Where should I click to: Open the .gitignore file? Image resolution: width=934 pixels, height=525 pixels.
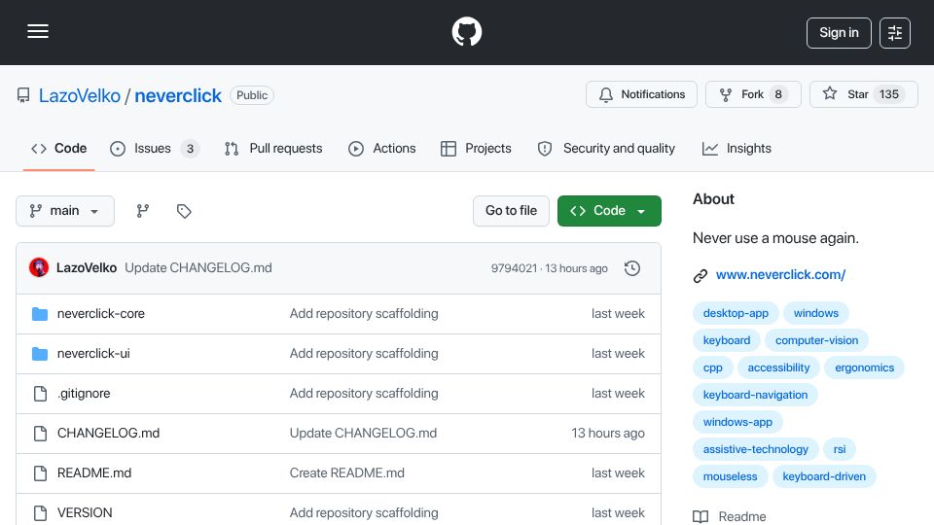point(84,394)
